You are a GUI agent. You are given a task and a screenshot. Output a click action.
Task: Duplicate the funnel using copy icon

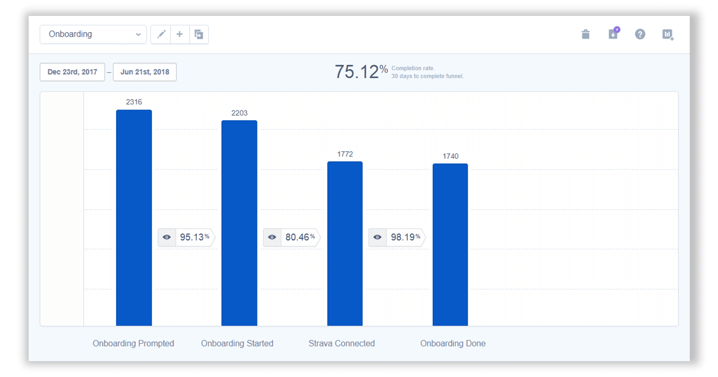199,34
